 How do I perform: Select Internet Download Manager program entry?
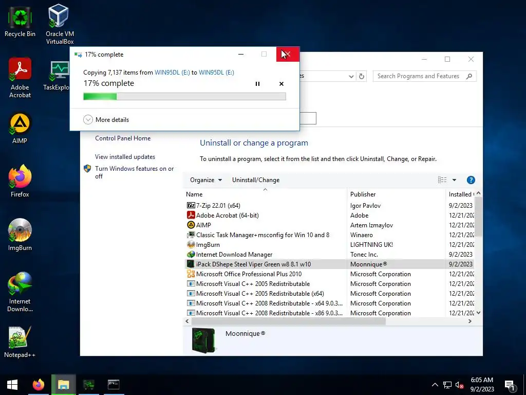click(330, 254)
